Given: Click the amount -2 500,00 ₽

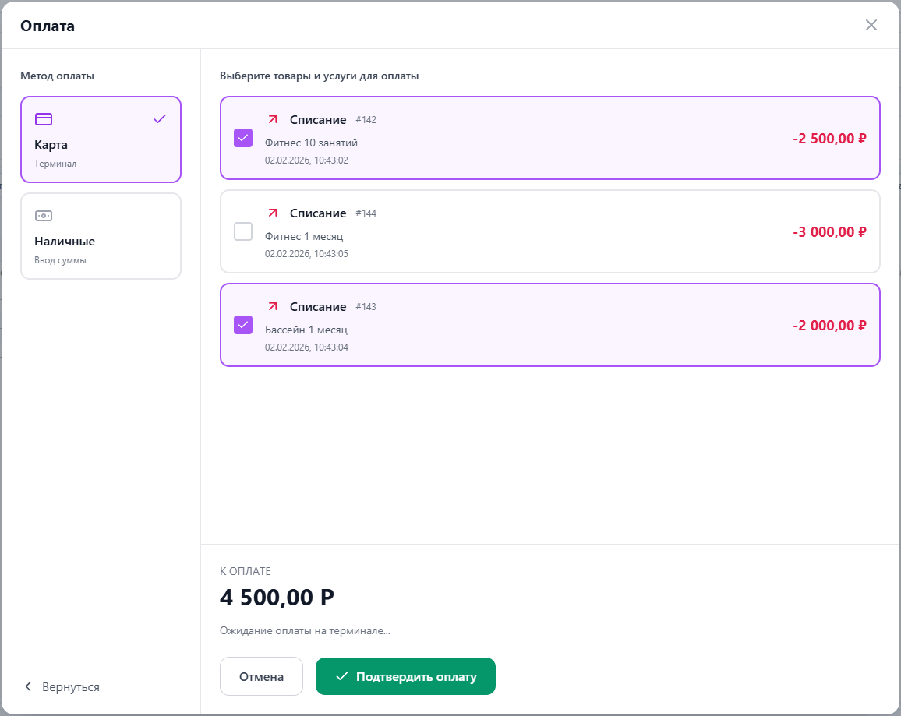Looking at the screenshot, I should tap(830, 139).
